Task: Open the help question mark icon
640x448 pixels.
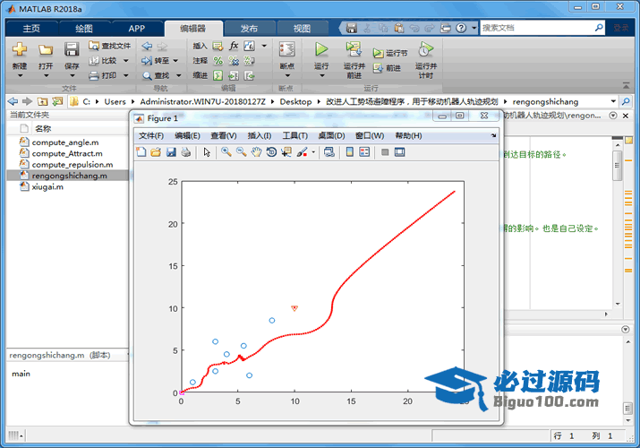Action: pos(461,28)
